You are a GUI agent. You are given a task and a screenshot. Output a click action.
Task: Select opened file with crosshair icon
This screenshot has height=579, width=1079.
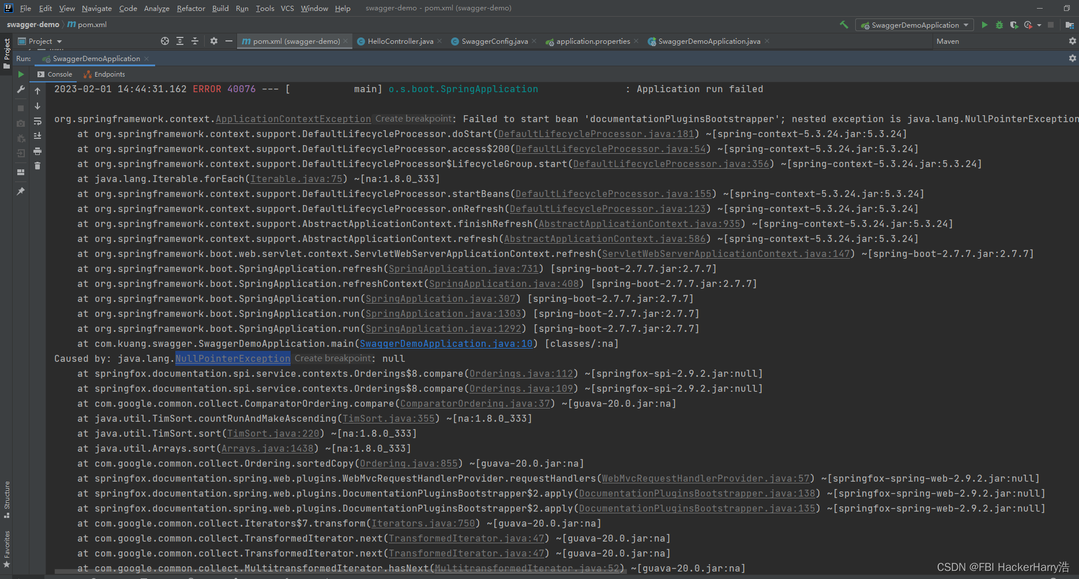pyautogui.click(x=165, y=41)
